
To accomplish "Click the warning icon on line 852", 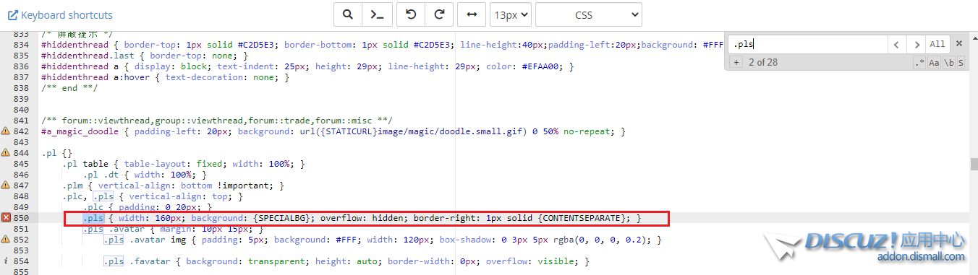I will [x=6, y=240].
